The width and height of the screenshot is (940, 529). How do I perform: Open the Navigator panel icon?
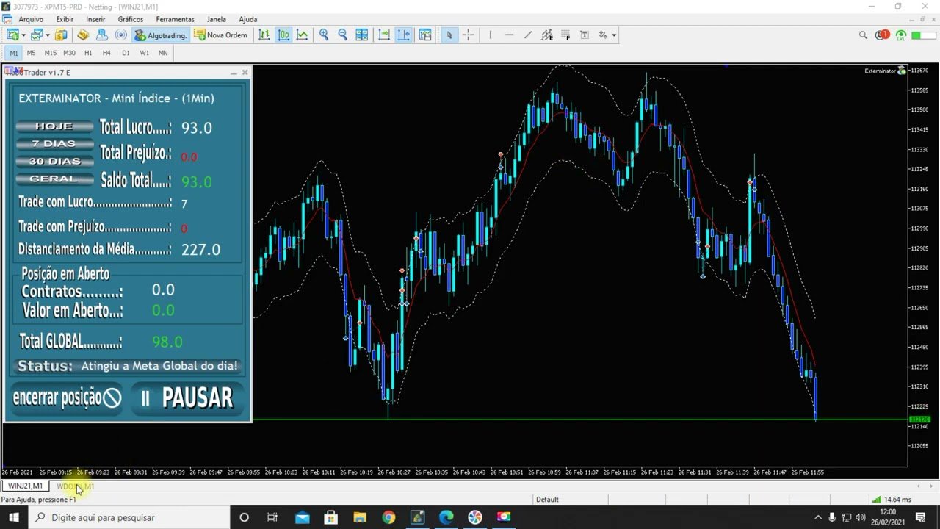102,35
